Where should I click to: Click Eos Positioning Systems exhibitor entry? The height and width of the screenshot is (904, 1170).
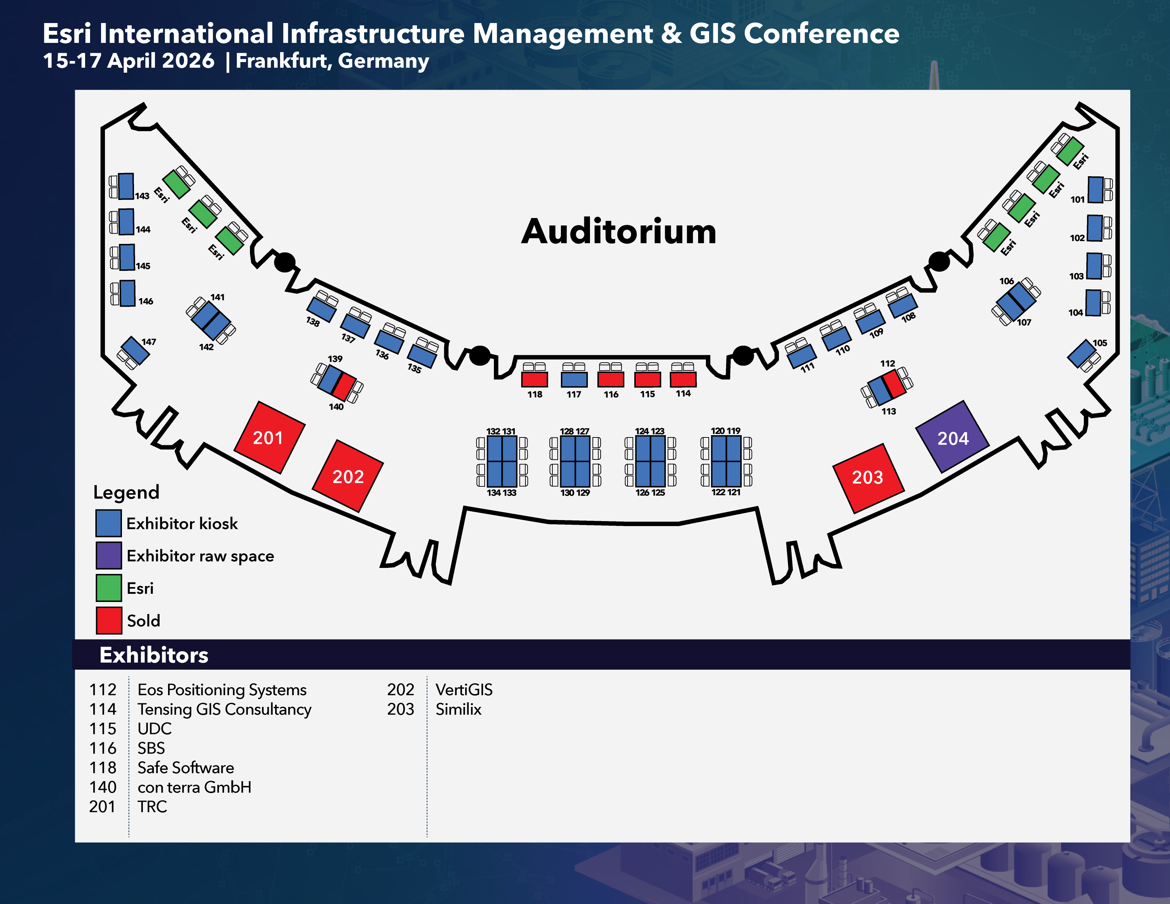[x=222, y=690]
